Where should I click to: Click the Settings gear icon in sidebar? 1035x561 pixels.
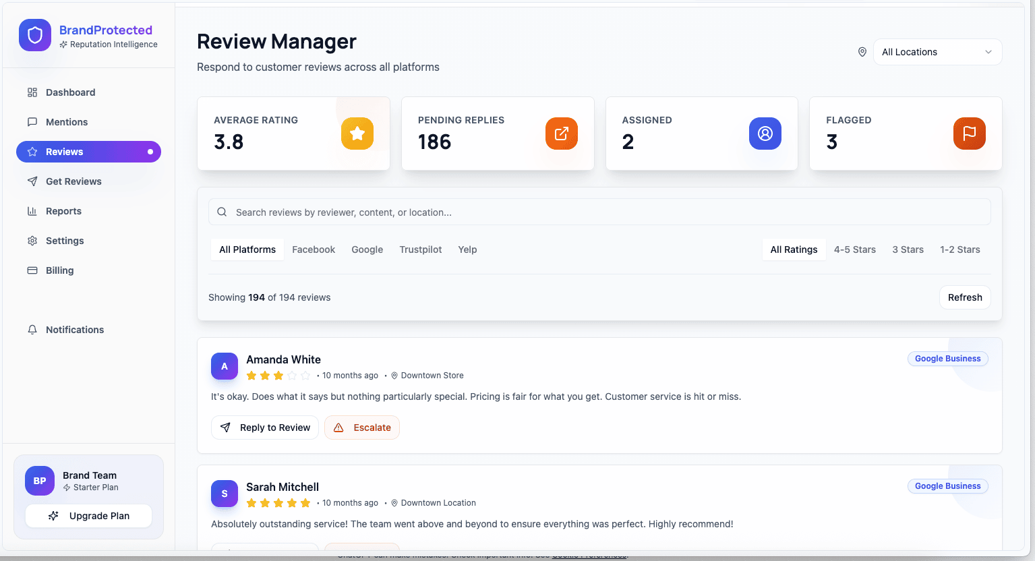click(32, 241)
